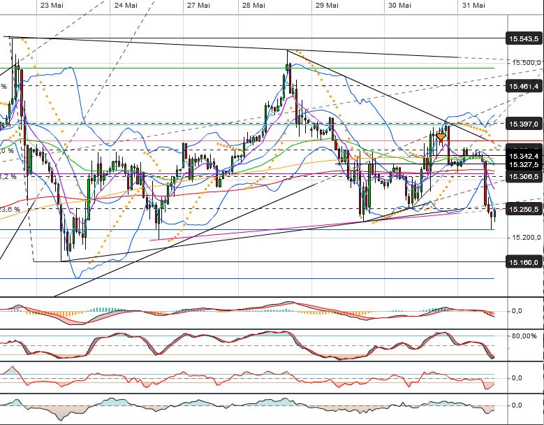Click the MACD panel 0,0 axis label
This screenshot has width=544, height=425.
517,311
